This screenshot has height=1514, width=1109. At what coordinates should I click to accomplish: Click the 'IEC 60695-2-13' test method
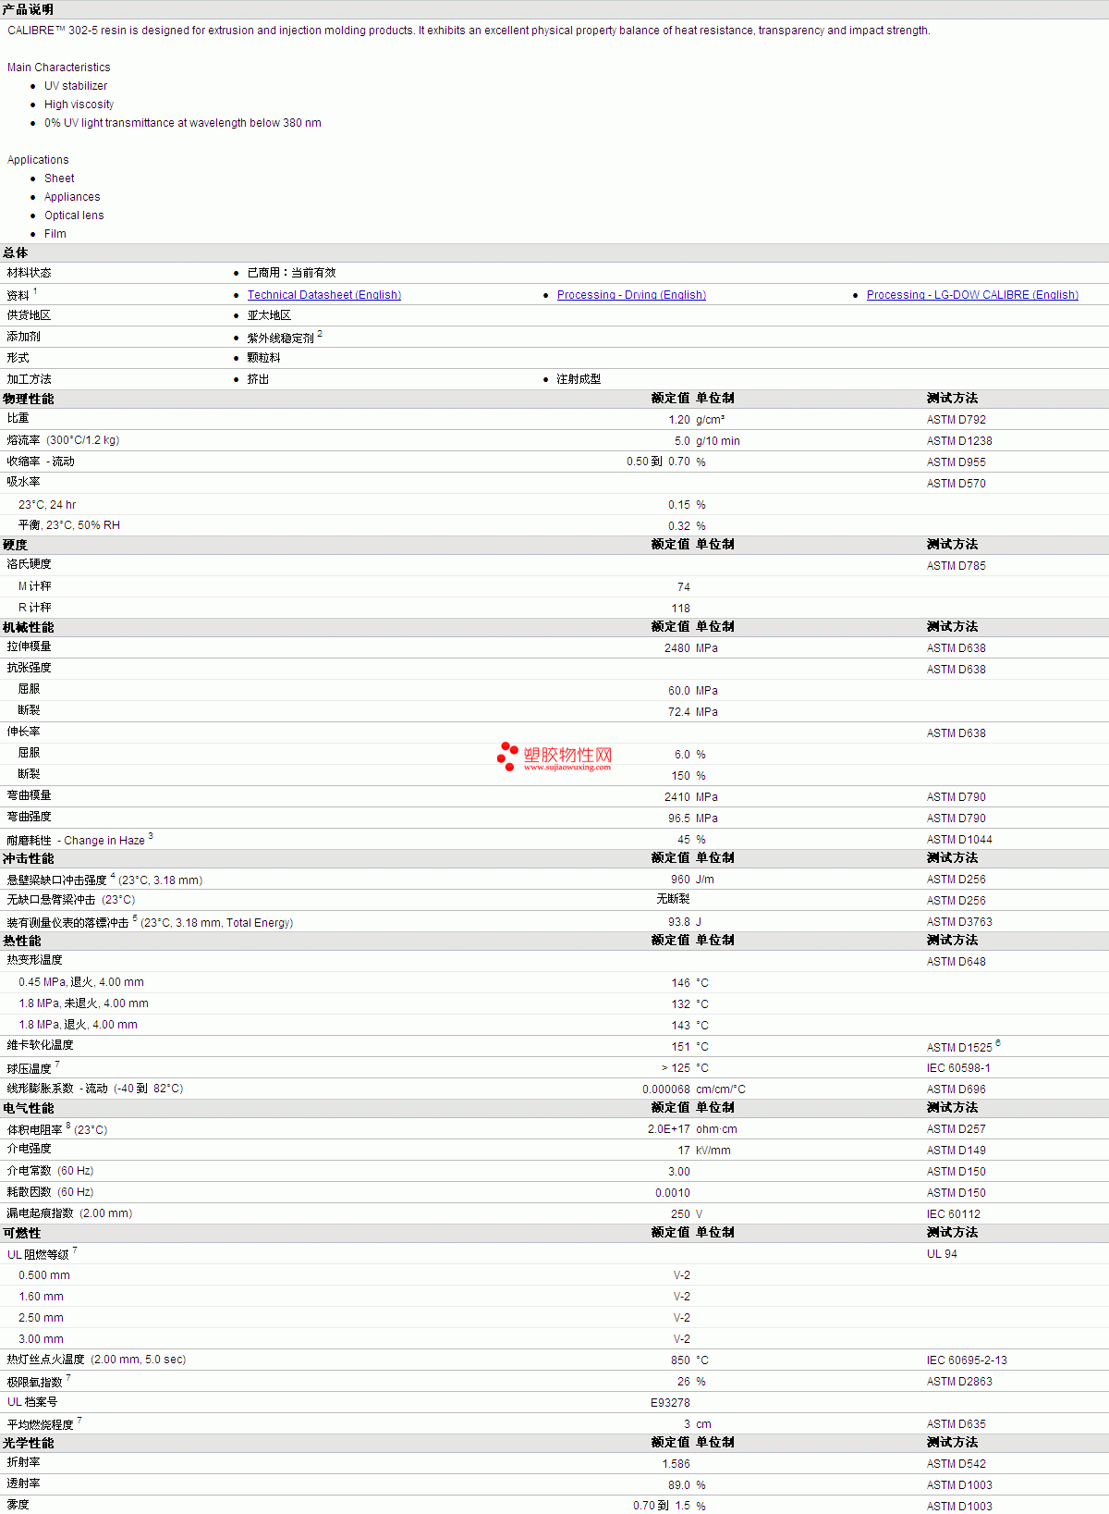click(x=967, y=1360)
